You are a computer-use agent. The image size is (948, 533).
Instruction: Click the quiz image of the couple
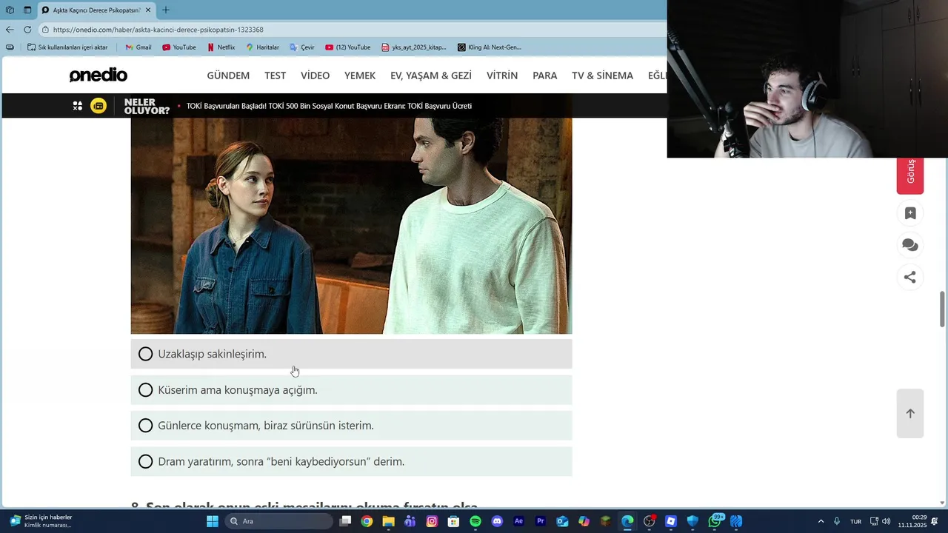point(351,226)
